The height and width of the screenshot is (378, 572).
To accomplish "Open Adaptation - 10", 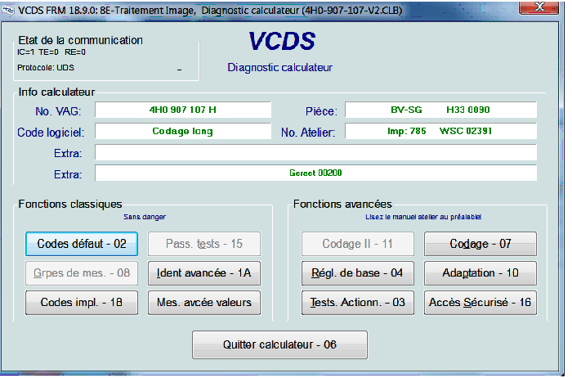I will pyautogui.click(x=480, y=273).
